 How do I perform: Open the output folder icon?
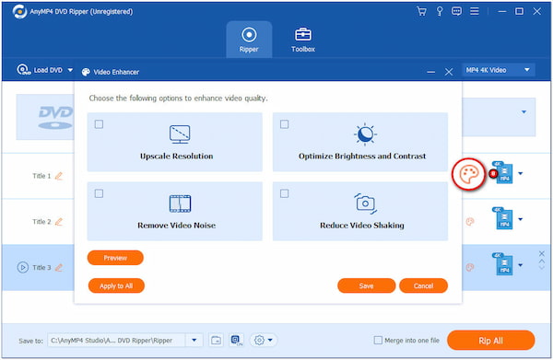[x=216, y=341]
